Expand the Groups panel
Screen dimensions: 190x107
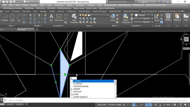coord(159,26)
